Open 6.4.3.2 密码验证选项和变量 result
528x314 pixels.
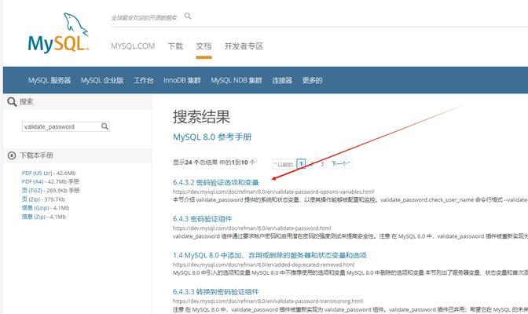[x=216, y=182]
